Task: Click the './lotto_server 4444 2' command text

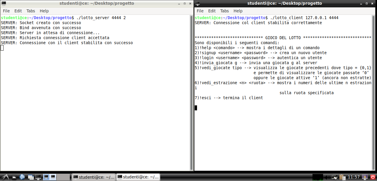Action: [x=101, y=18]
